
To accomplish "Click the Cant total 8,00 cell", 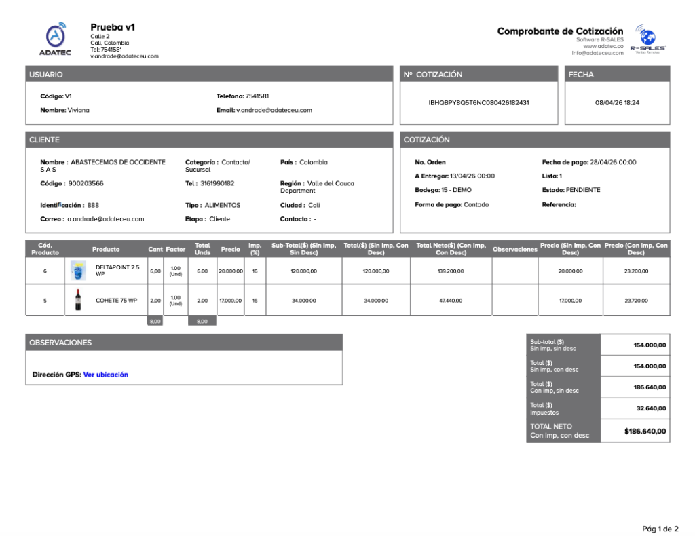I will [x=155, y=321].
